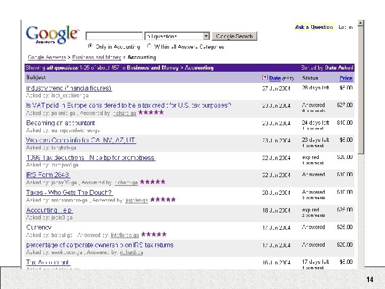Viewport: 385px width, 289px height.
Task: Open the richard-ga link on the corporate ownership row
Action: pos(132,253)
